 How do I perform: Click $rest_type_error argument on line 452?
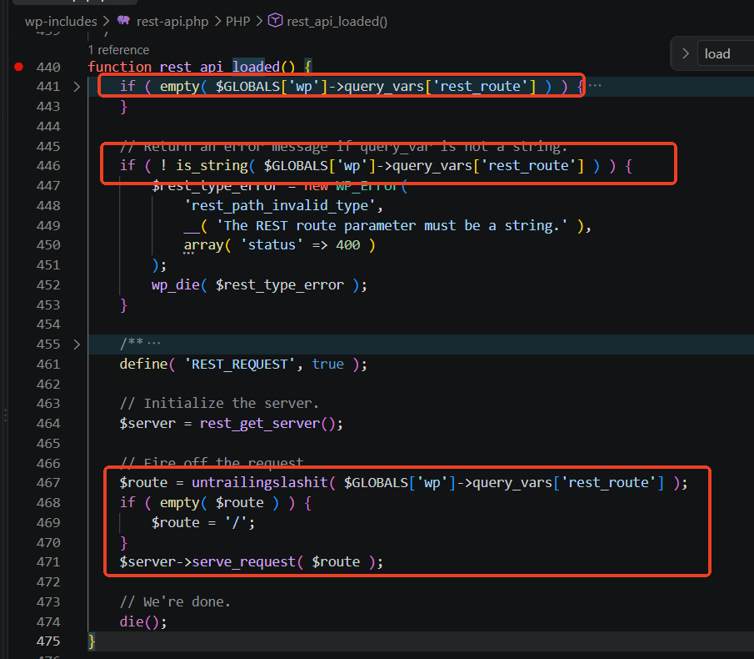click(280, 285)
